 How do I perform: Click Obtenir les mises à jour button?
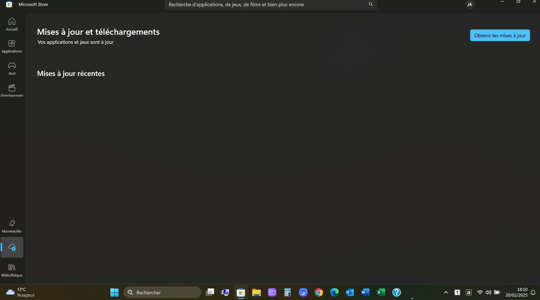click(x=500, y=35)
